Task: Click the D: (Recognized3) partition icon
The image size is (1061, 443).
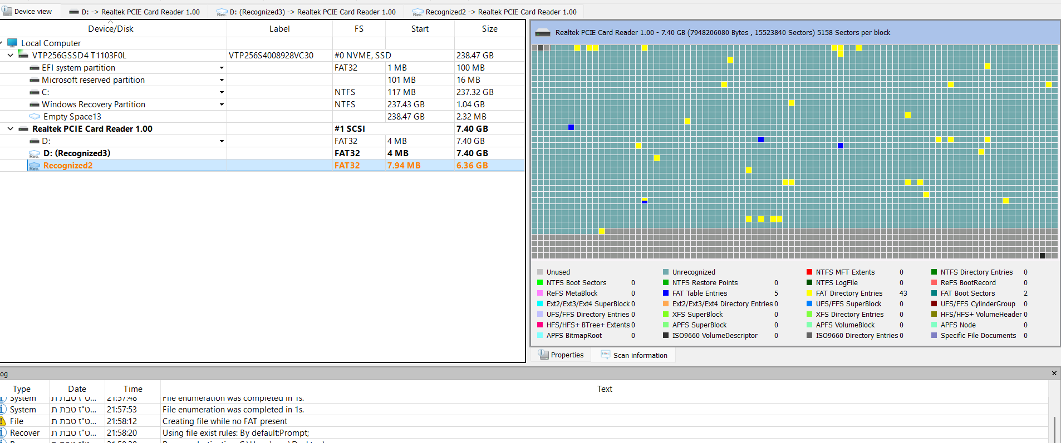Action: pos(35,153)
